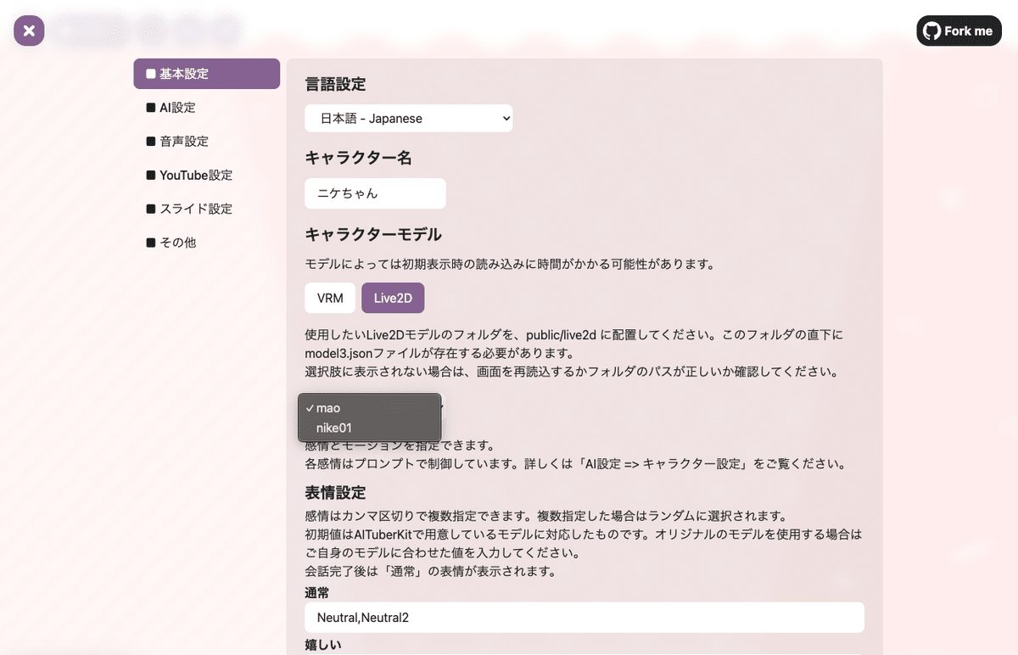This screenshot has height=655, width=1018.
Task: Select the Live2D model type
Action: point(393,298)
